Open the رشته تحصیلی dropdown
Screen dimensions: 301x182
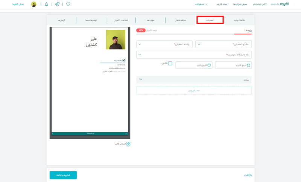pos(164,44)
